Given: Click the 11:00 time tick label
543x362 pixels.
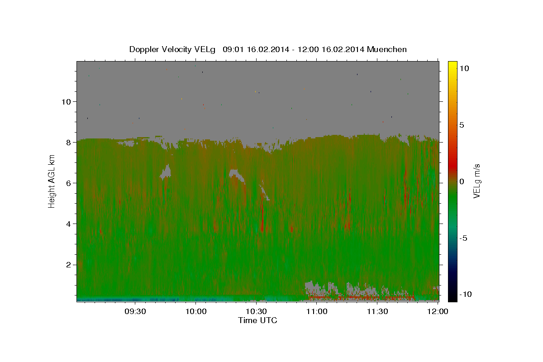Looking at the screenshot, I should (317, 311).
